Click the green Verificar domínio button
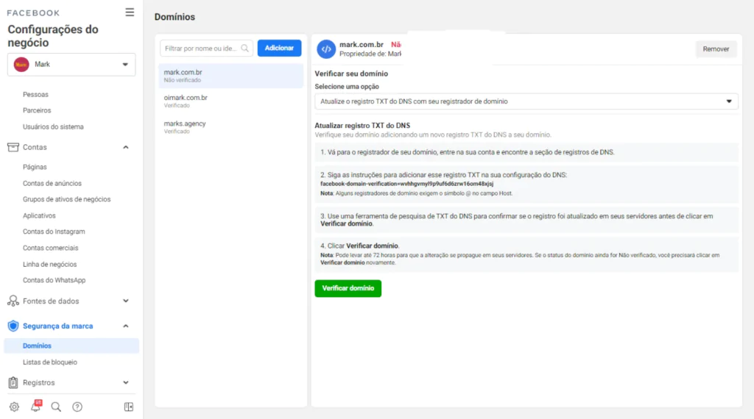 click(x=348, y=288)
